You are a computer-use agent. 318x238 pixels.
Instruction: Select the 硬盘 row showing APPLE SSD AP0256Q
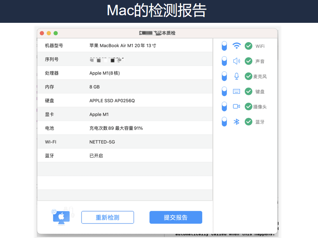click(125, 100)
